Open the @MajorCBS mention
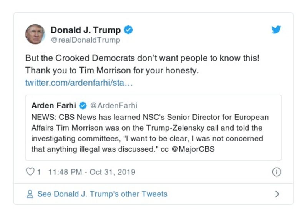307x224 pixels. tap(192, 149)
